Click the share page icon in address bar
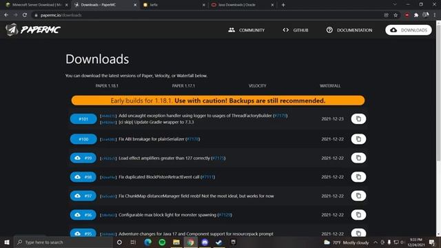Image resolution: width=441 pixels, height=248 pixels. pos(386,15)
